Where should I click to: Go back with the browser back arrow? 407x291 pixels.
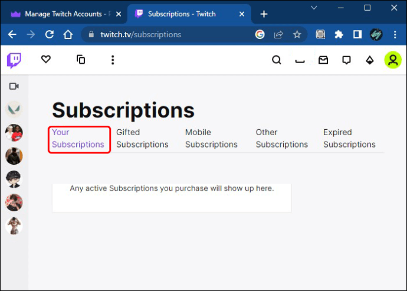(12, 34)
